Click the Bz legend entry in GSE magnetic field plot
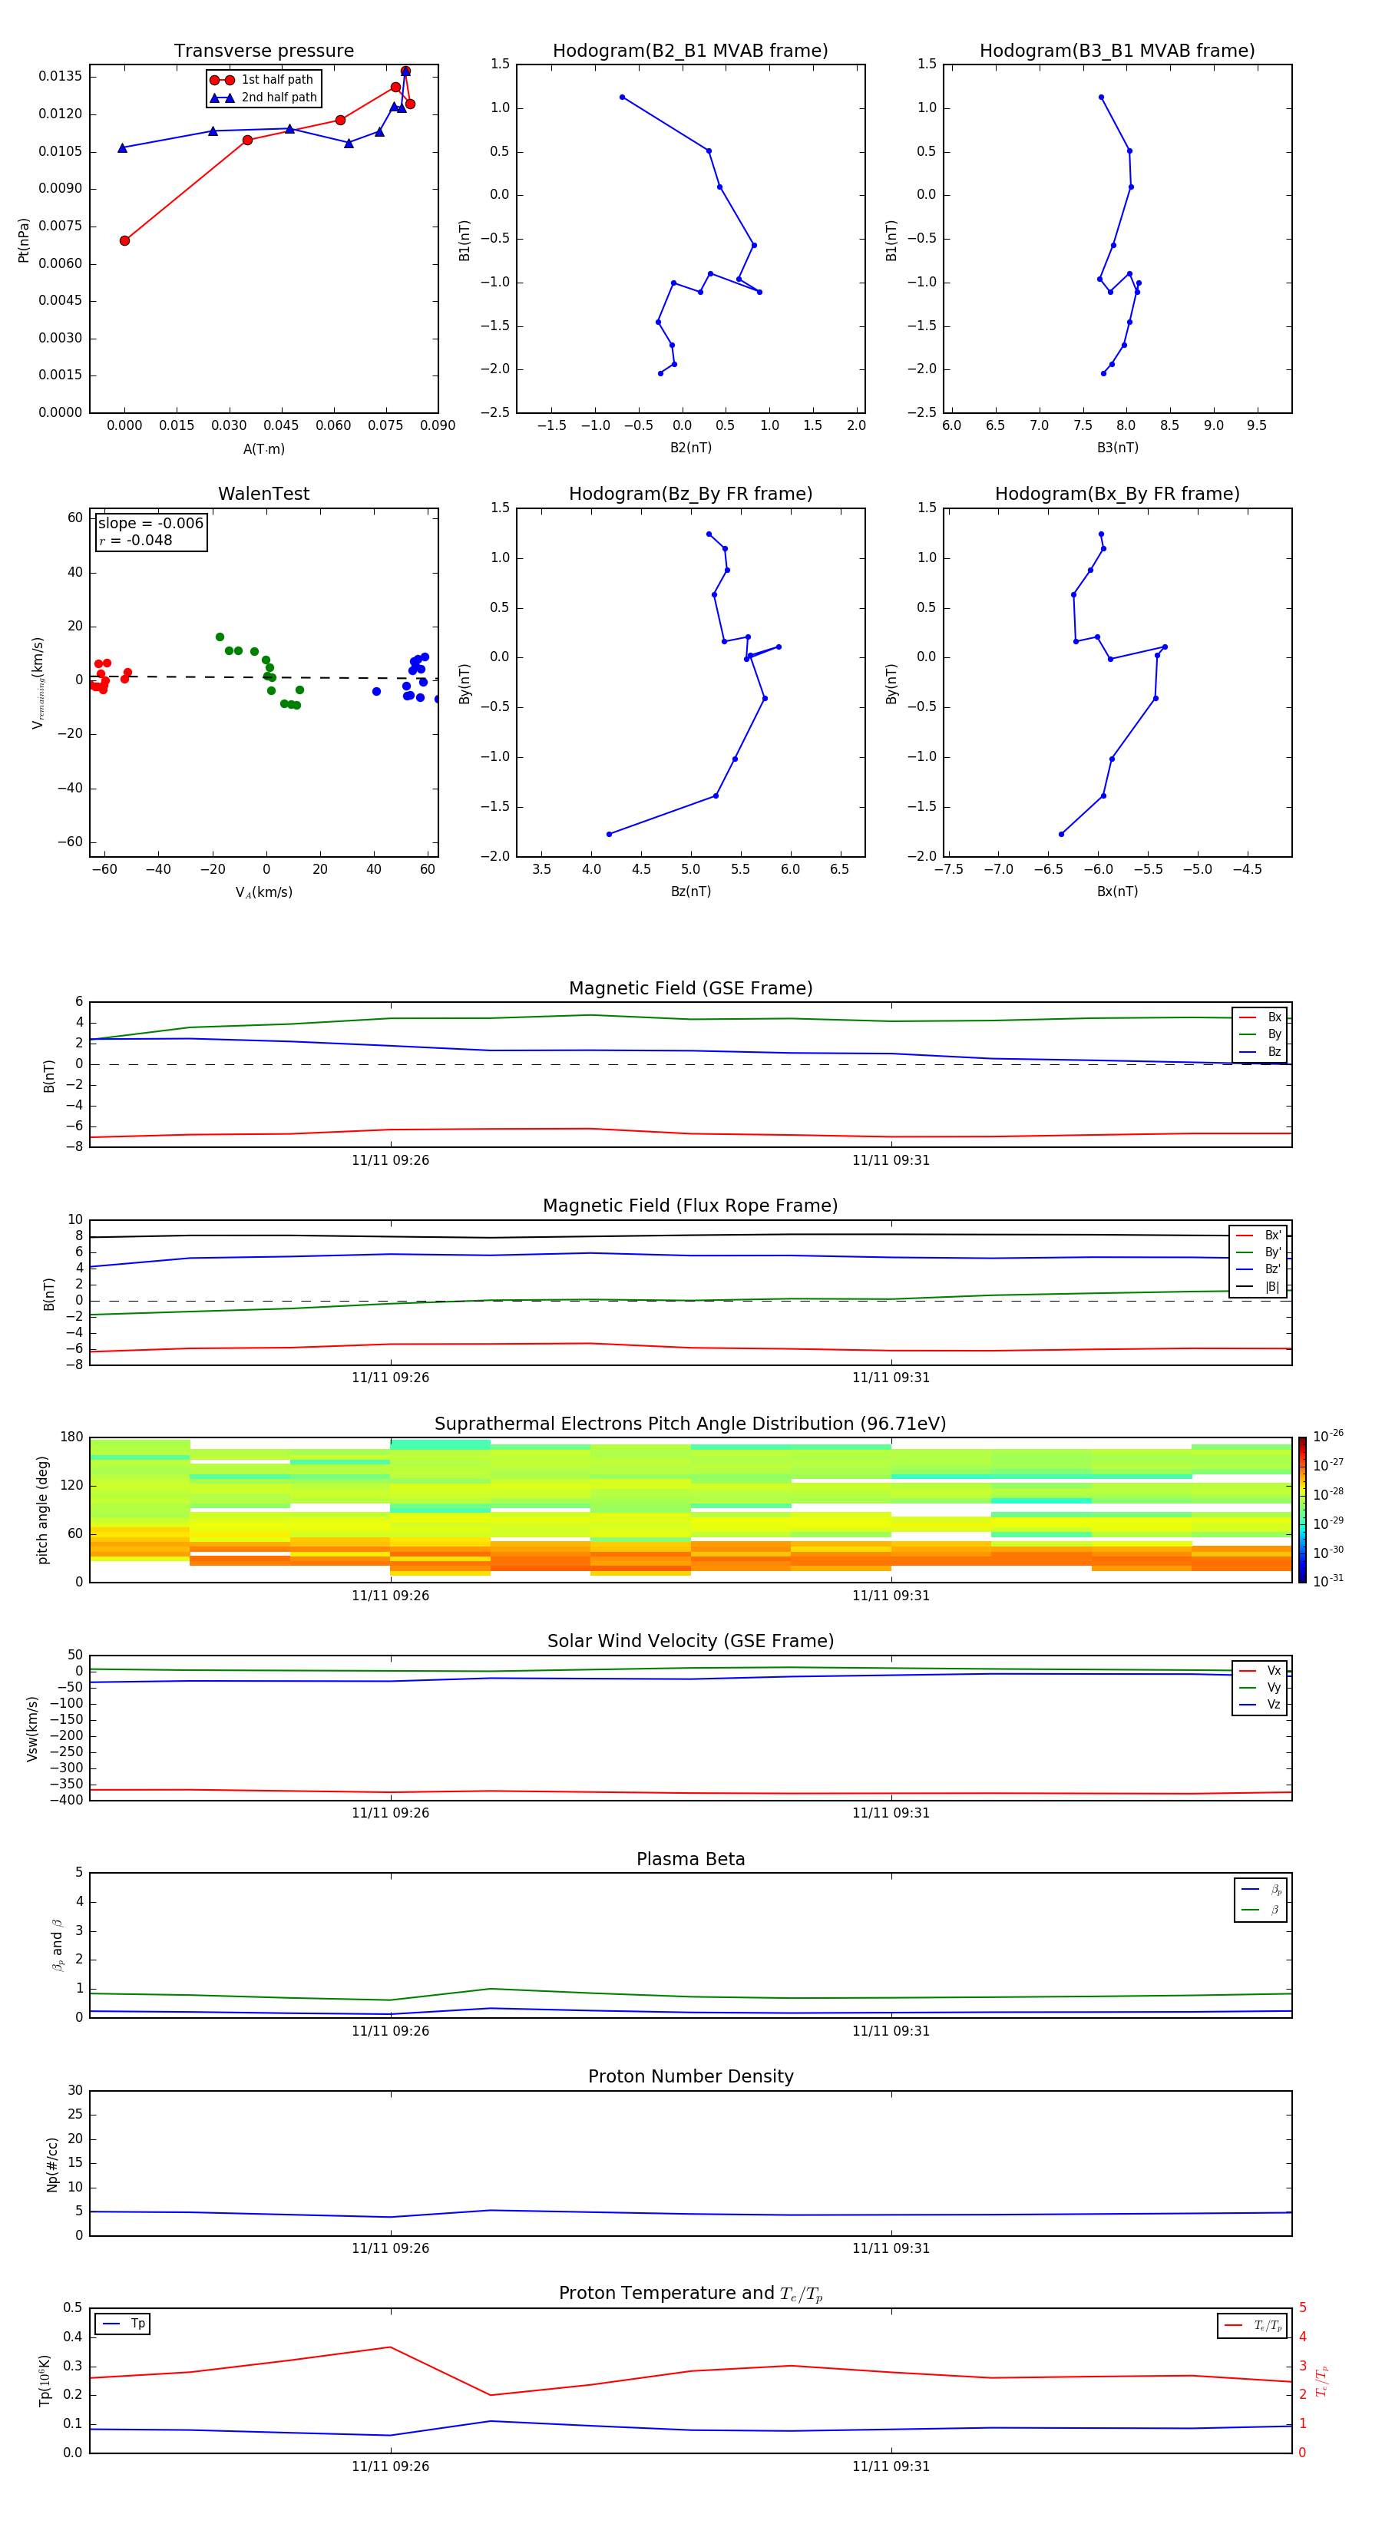The width and height of the screenshot is (1382, 2534). (x=1261, y=1053)
